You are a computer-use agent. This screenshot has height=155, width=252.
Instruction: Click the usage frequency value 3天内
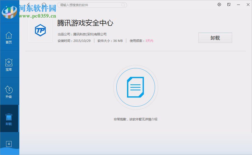(x=149, y=41)
